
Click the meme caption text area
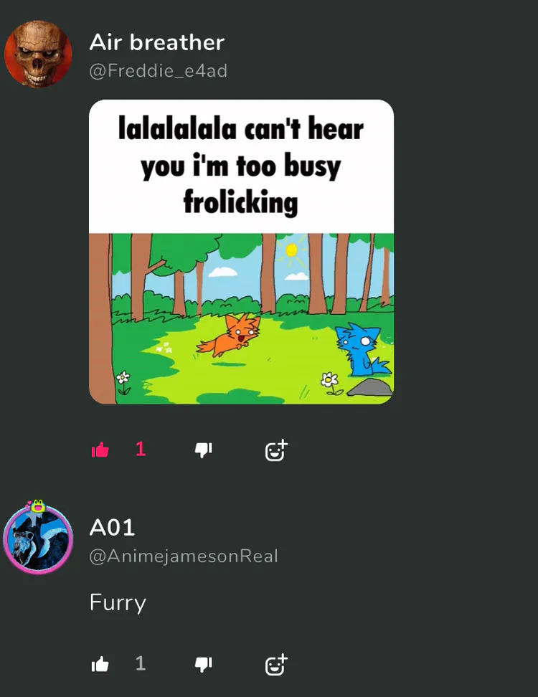click(242, 166)
